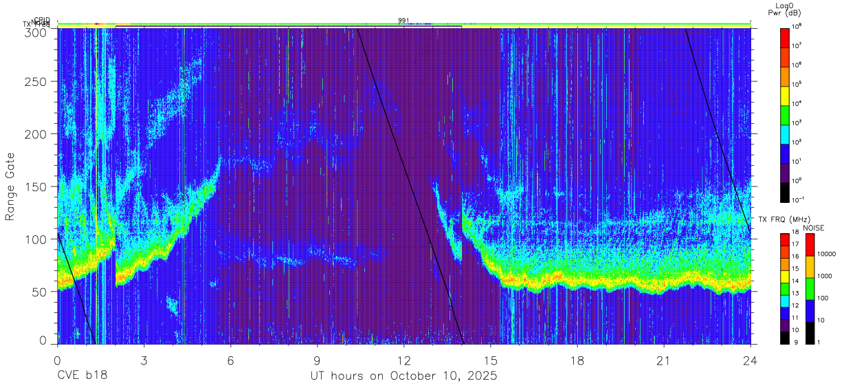Screen dimensions: 844x390
Task: Click the Range Gate tick label '50'
Action: 40,292
